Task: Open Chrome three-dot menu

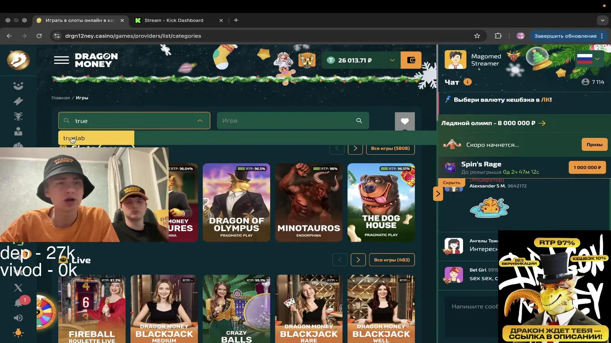Action: point(602,36)
